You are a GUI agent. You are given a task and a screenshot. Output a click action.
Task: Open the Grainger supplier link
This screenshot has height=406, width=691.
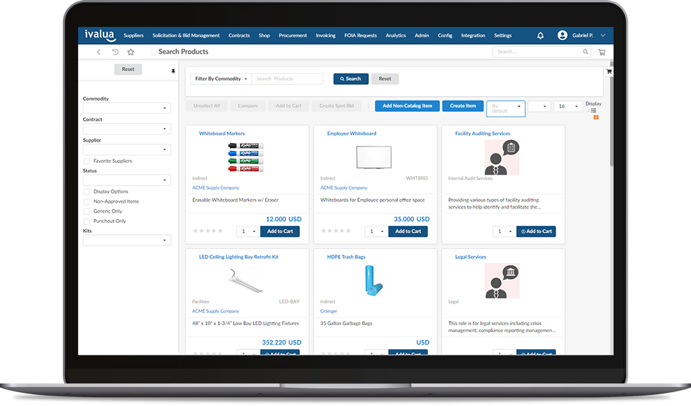tap(328, 311)
